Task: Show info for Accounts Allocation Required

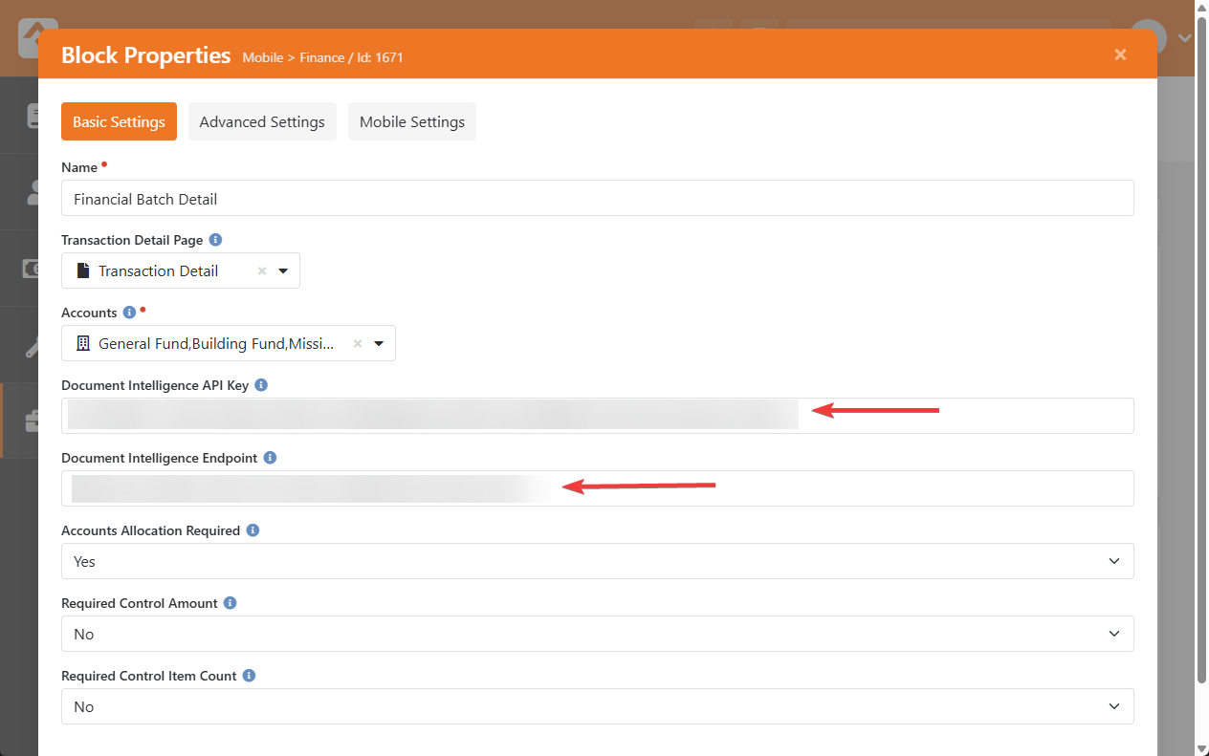Action: (253, 530)
